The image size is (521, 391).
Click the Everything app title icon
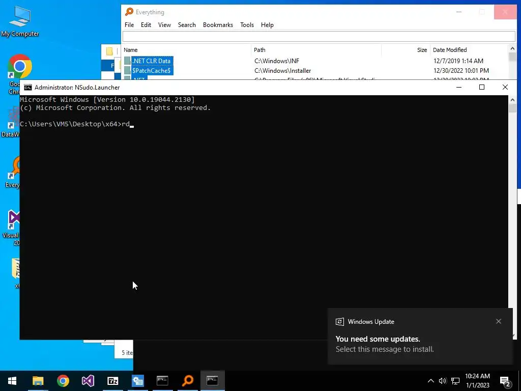click(129, 12)
